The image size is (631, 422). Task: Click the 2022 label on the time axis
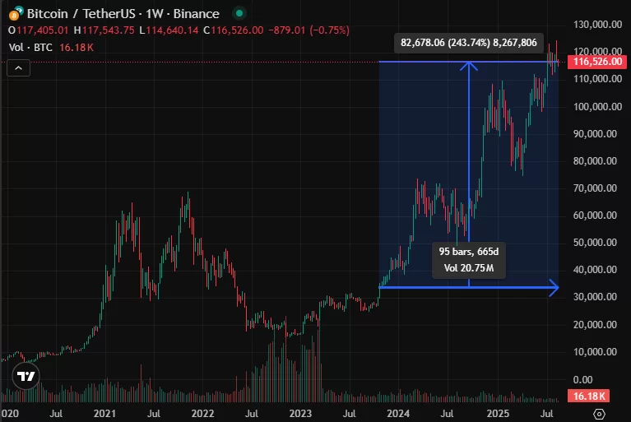(202, 414)
